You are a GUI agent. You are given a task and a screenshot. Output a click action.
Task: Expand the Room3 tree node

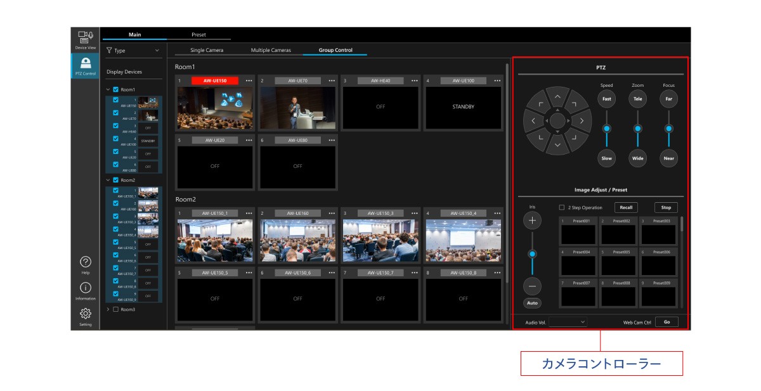pos(108,309)
